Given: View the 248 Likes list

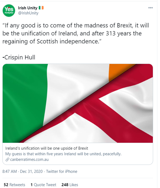Looking at the screenshot, I should [x=70, y=185].
